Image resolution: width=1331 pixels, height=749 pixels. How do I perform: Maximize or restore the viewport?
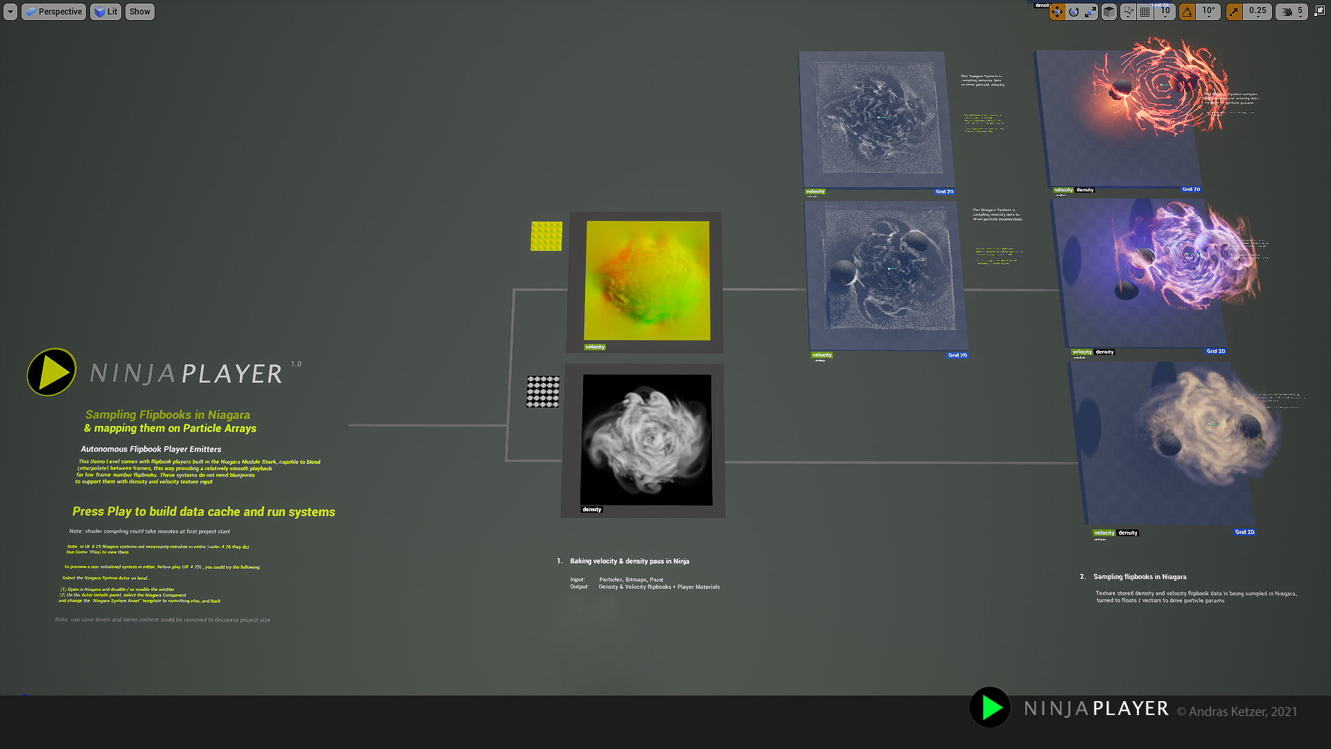point(1319,11)
